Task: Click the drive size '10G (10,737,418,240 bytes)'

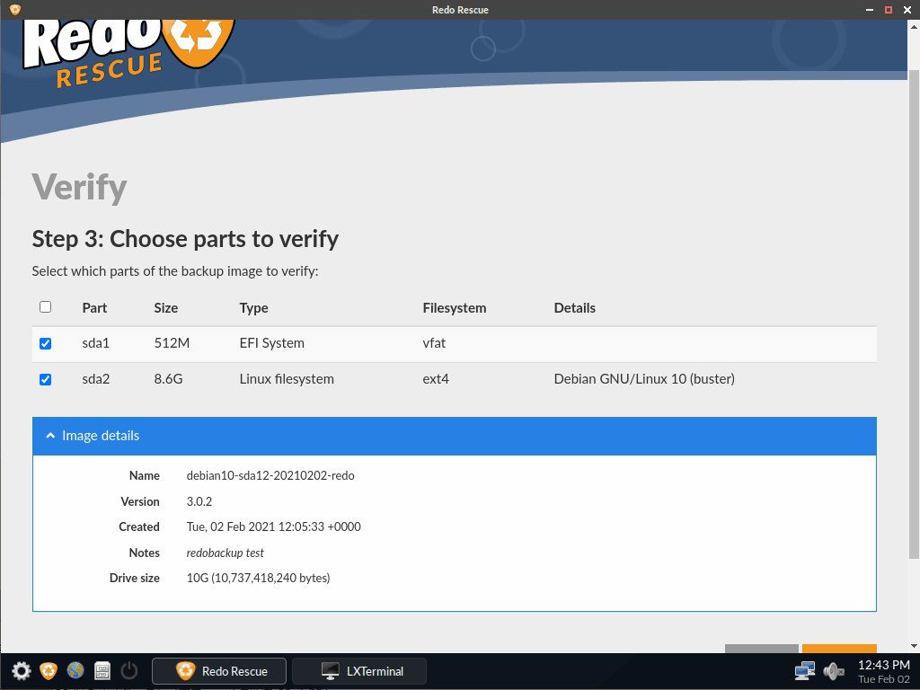Action: click(x=258, y=578)
